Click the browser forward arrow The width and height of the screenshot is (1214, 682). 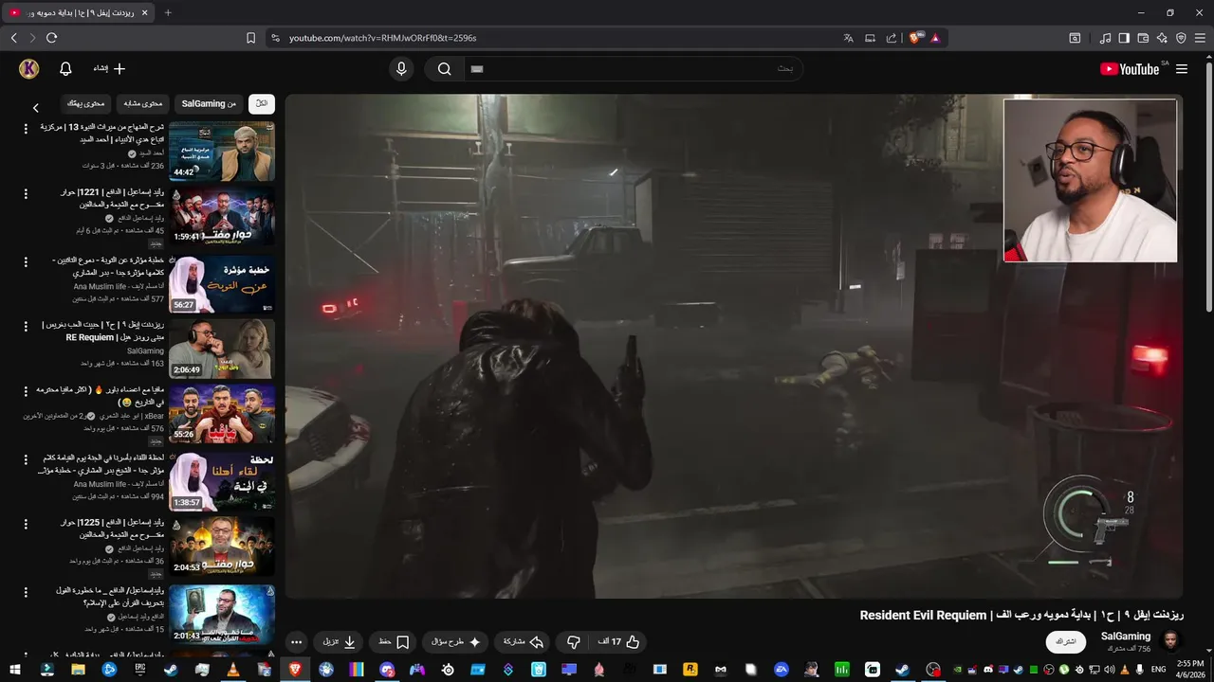pyautogui.click(x=32, y=38)
